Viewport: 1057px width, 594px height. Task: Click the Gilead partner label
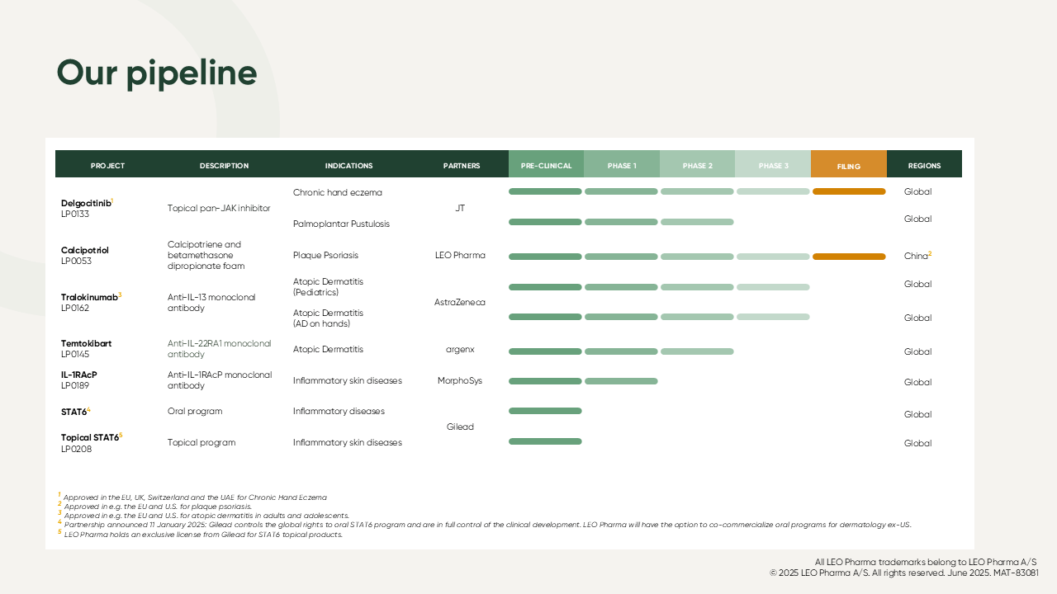point(460,427)
